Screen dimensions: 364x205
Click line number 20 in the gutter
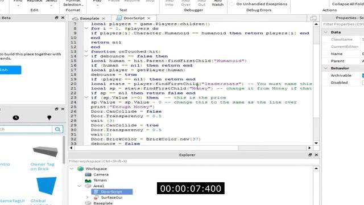pos(73,84)
